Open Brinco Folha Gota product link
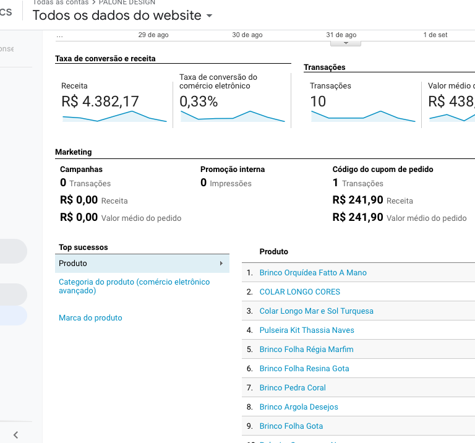Viewport: 475px width, 443px height. pyautogui.click(x=291, y=426)
